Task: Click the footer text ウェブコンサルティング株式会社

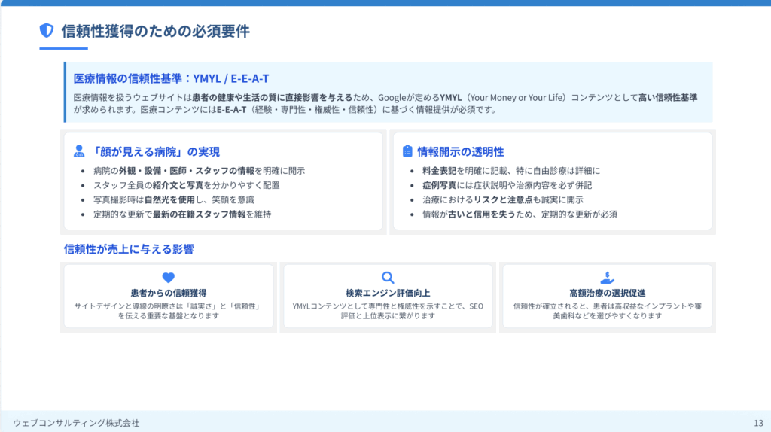Action: tap(76, 423)
